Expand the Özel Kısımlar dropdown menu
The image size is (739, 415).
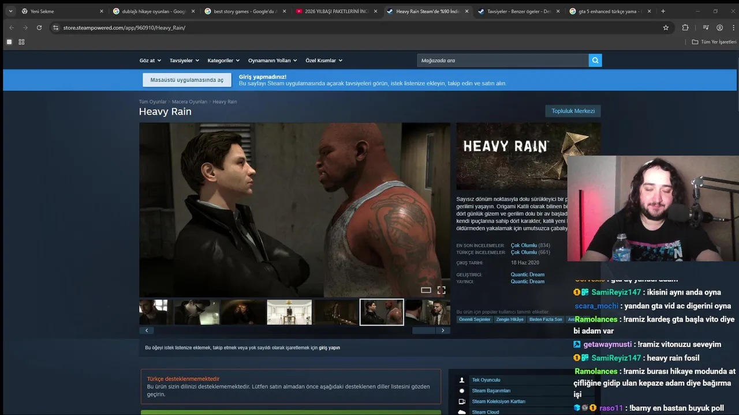coord(324,61)
